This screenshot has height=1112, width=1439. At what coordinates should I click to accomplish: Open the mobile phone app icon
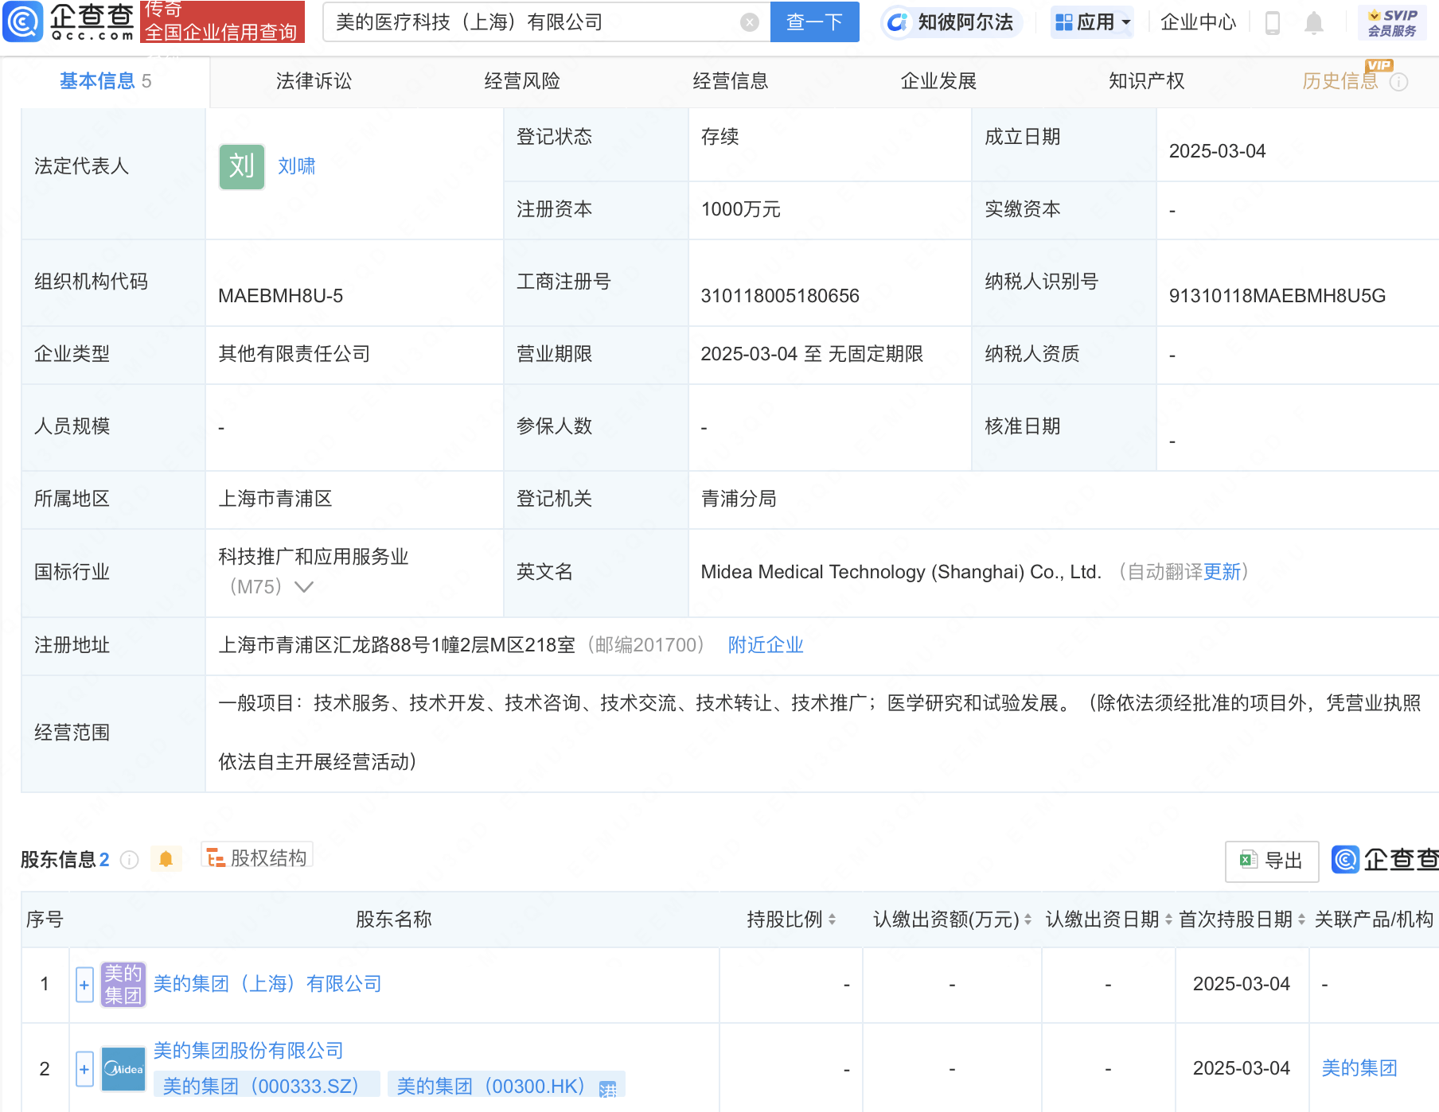tap(1272, 23)
